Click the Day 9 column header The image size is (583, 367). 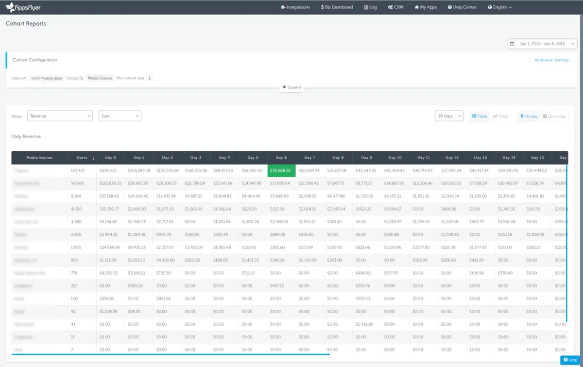[x=366, y=158]
